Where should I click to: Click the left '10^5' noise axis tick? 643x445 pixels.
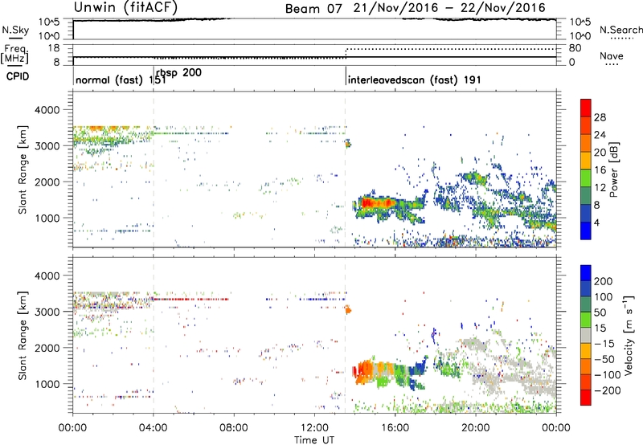point(49,22)
